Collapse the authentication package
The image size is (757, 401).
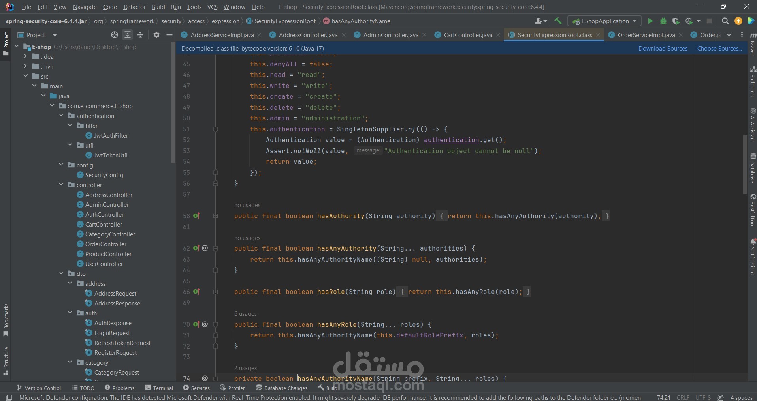click(x=61, y=116)
